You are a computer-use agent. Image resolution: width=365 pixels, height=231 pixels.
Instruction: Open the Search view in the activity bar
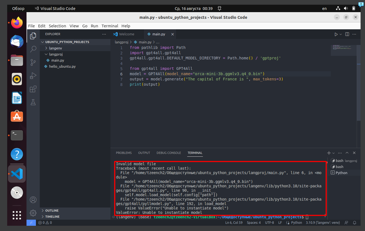pyautogui.click(x=33, y=49)
